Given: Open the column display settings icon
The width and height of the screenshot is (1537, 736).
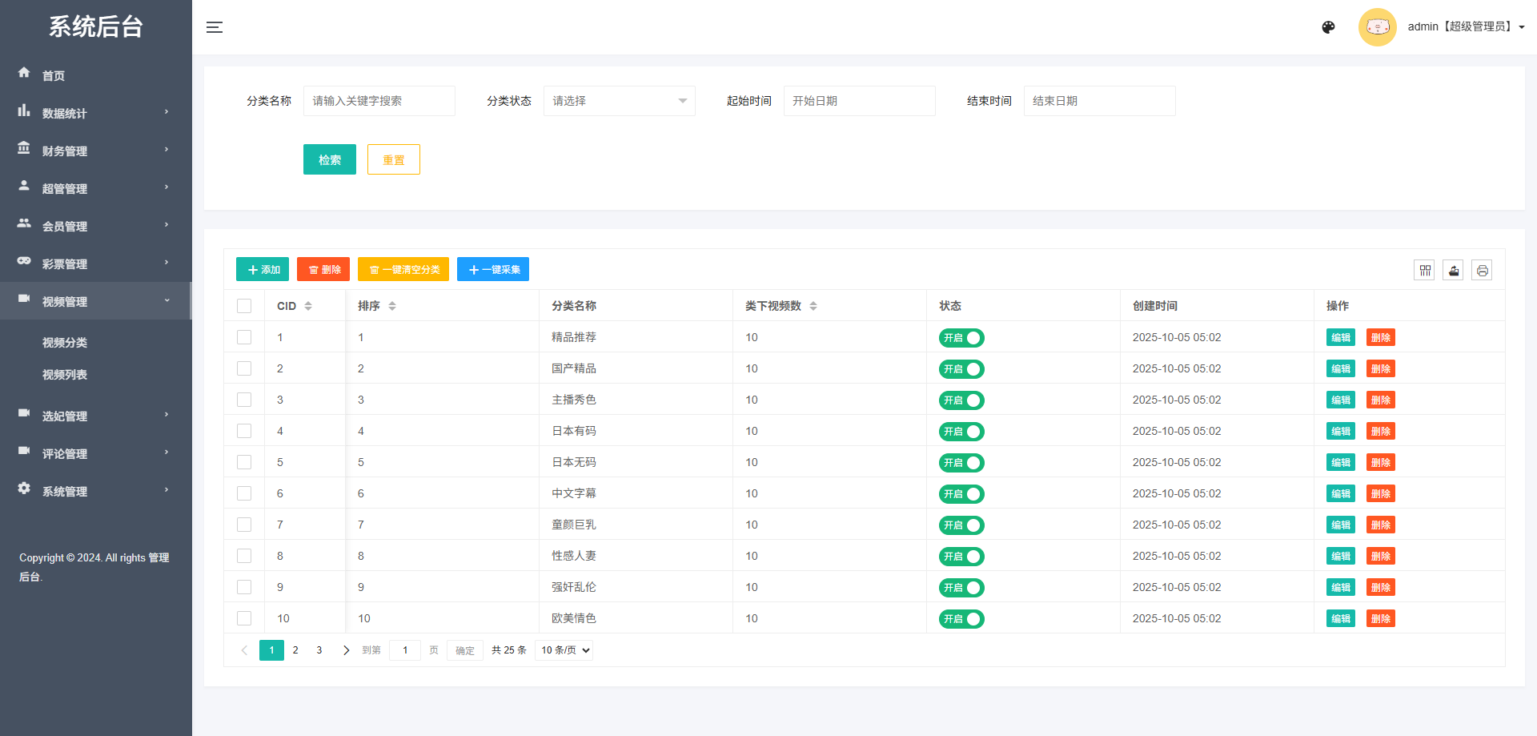Looking at the screenshot, I should (x=1424, y=270).
